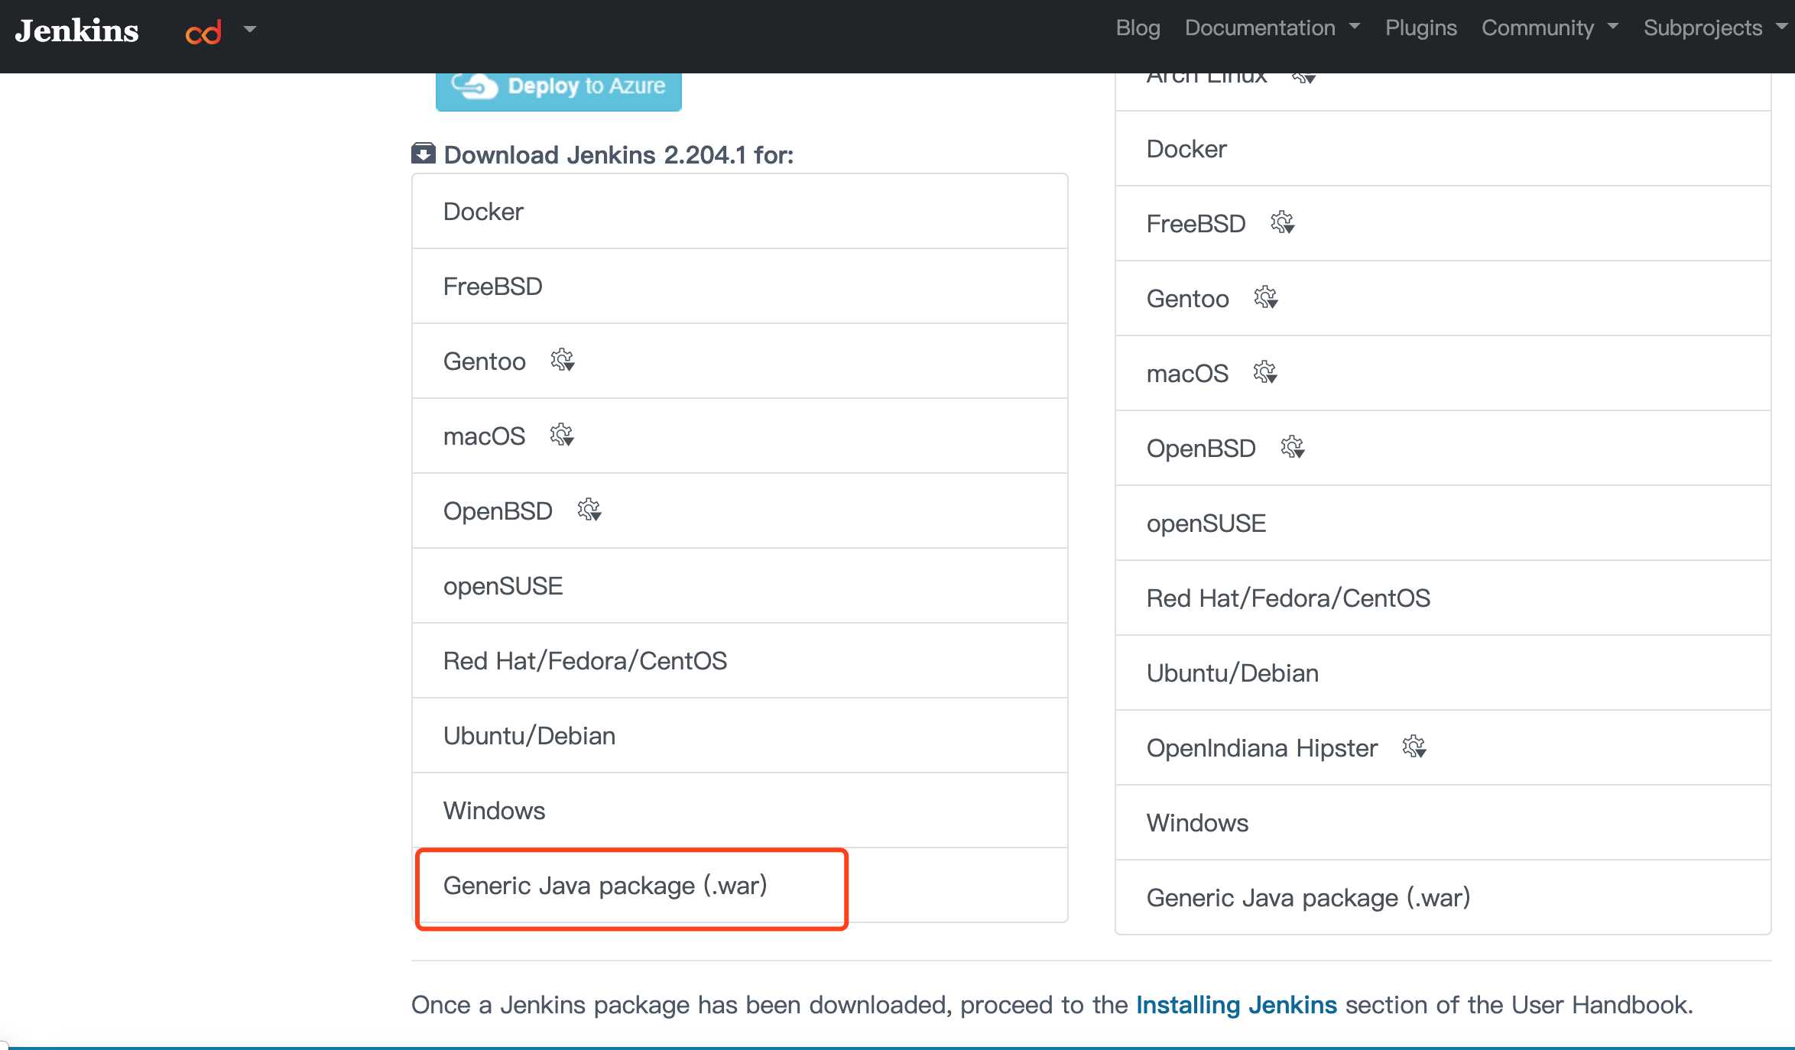Expand the CD Foundation dropdown arrow
1795x1050 pixels.
[x=250, y=30]
